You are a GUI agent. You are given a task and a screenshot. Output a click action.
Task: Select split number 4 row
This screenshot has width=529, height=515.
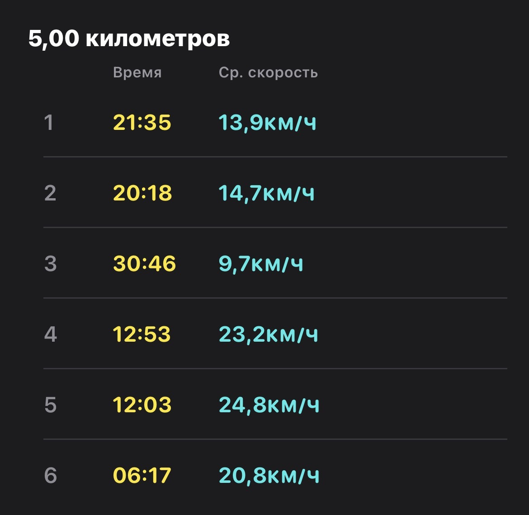pyautogui.click(x=275, y=334)
